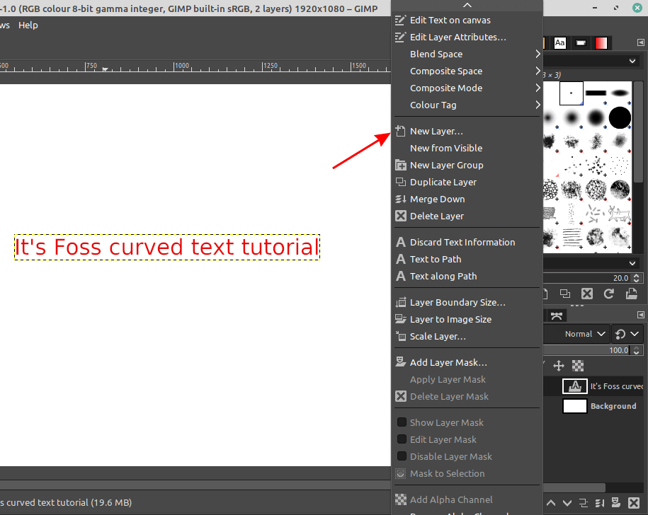The height and width of the screenshot is (515, 648).
Task: Open the Help menu
Action: point(28,25)
